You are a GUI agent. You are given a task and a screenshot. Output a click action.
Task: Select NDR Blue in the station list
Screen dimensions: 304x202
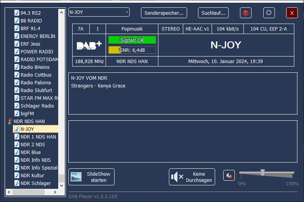coord(31,152)
